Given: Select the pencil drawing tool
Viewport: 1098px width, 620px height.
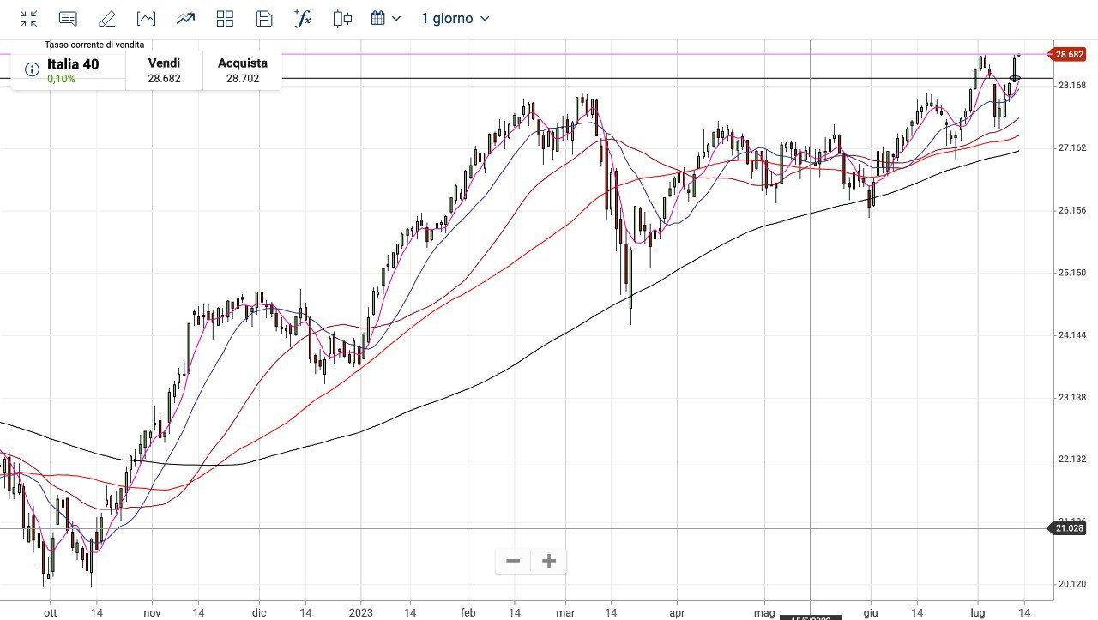Looking at the screenshot, I should click(x=107, y=19).
